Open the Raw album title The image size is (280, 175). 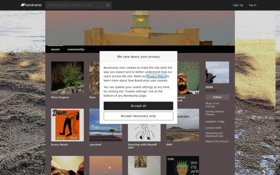tap(92, 98)
